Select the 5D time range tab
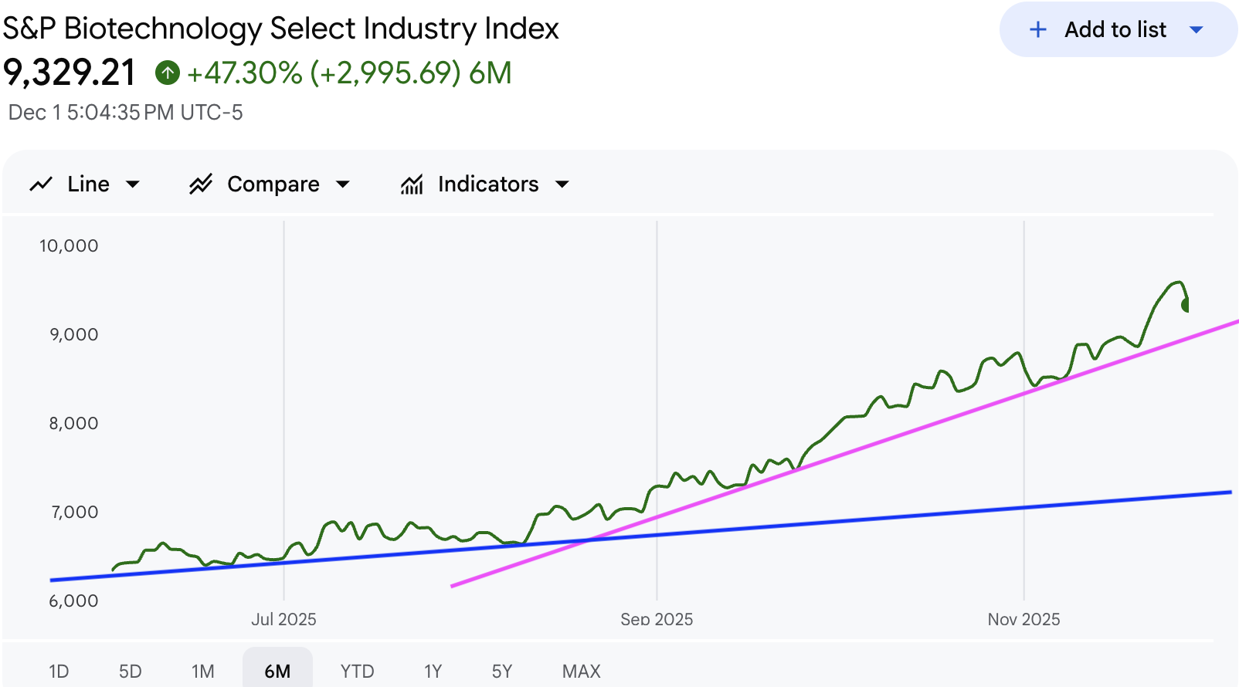This screenshot has height=687, width=1239. click(x=130, y=671)
